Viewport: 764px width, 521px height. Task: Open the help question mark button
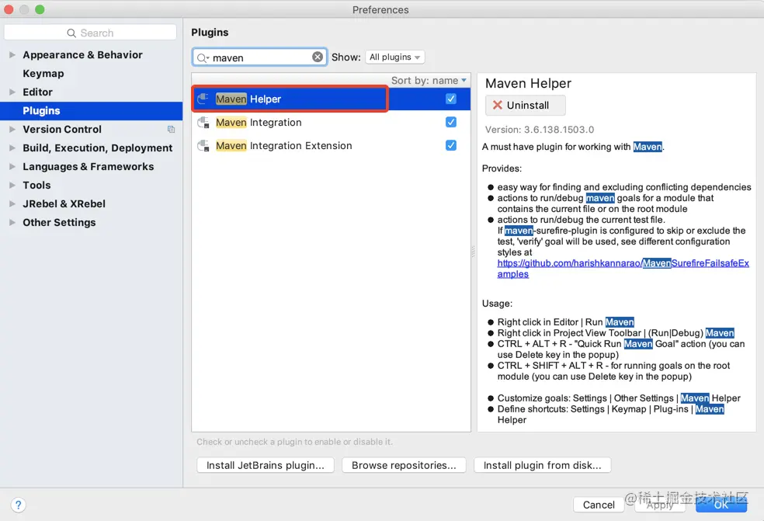[18, 505]
